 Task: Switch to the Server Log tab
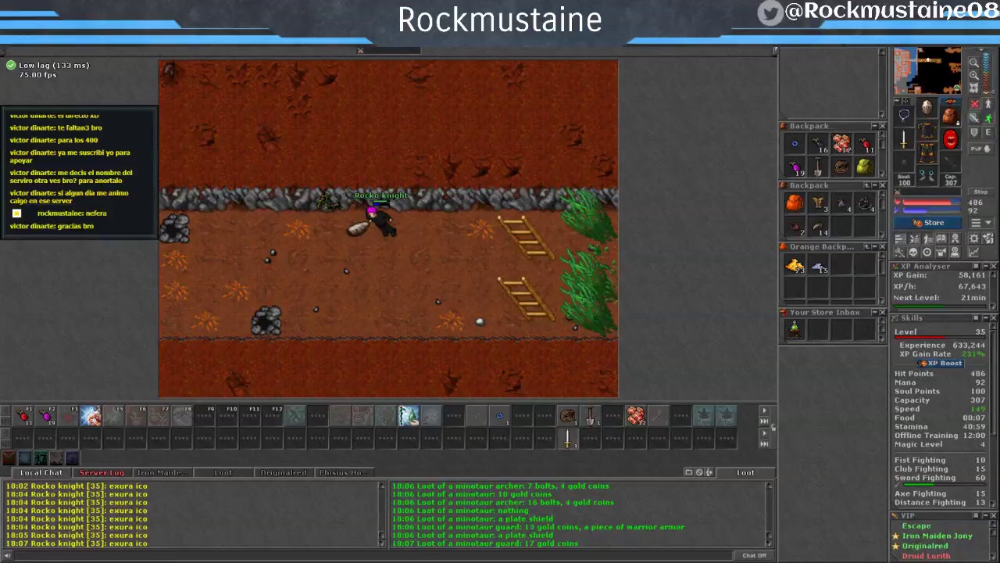coord(102,472)
